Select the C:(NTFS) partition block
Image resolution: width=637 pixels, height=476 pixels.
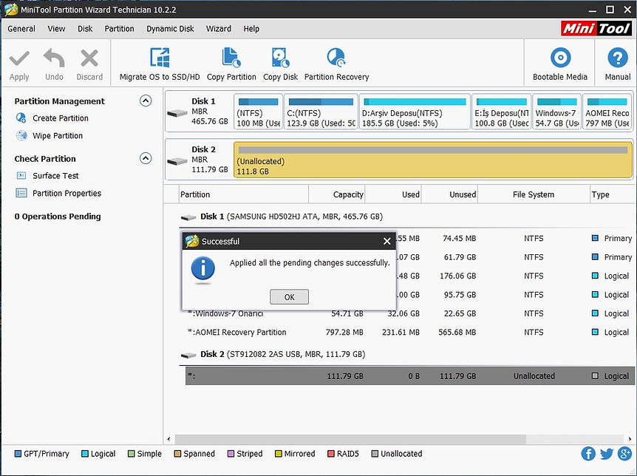pyautogui.click(x=321, y=112)
